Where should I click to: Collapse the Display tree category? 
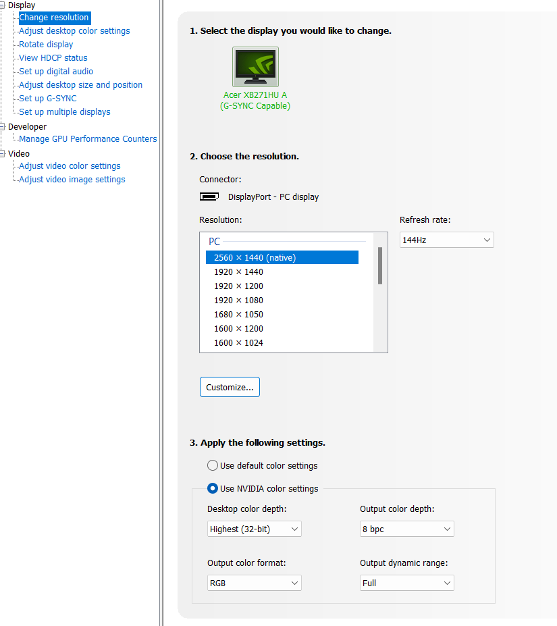[3, 5]
